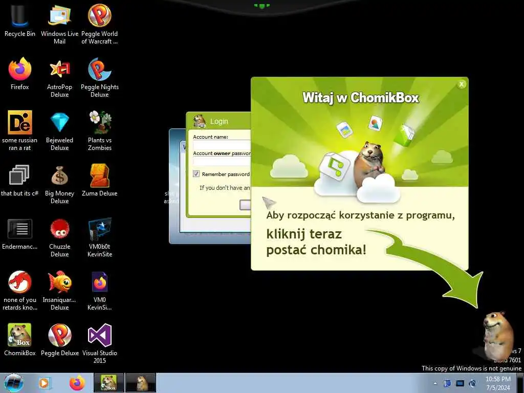Image resolution: width=524 pixels, height=393 pixels.
Task: Open network tray icon
Action: pos(460,383)
